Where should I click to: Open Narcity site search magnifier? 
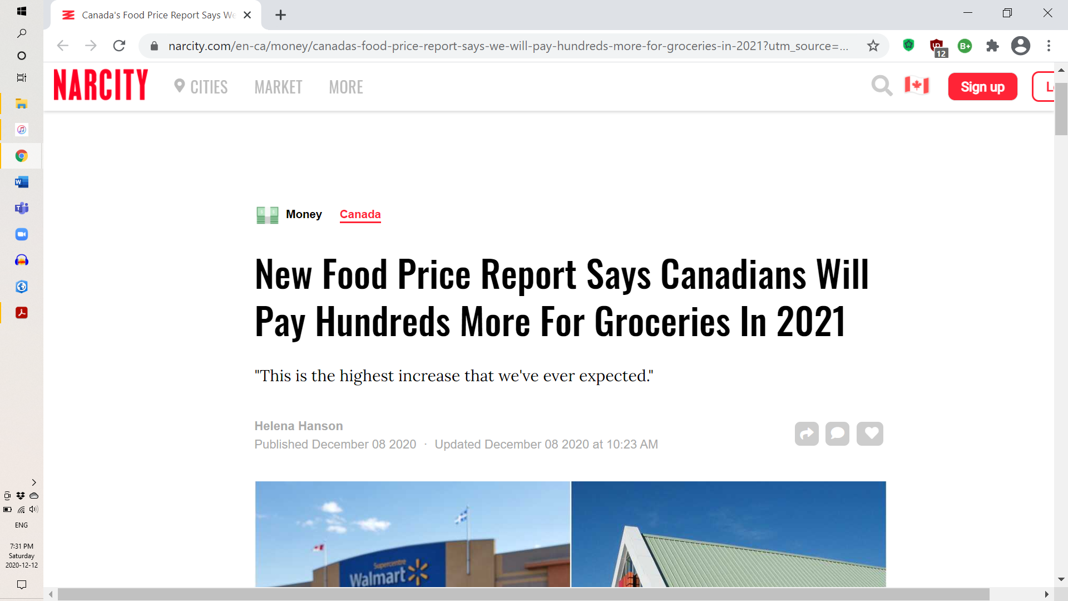[x=882, y=86]
